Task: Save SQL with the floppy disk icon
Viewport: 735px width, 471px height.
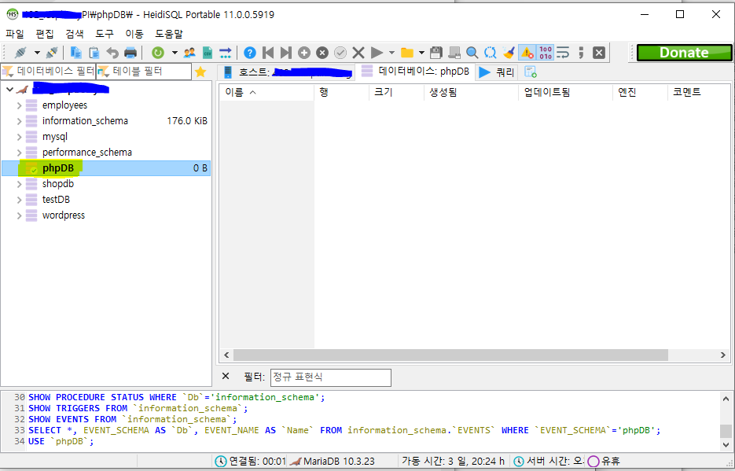Action: click(436, 53)
